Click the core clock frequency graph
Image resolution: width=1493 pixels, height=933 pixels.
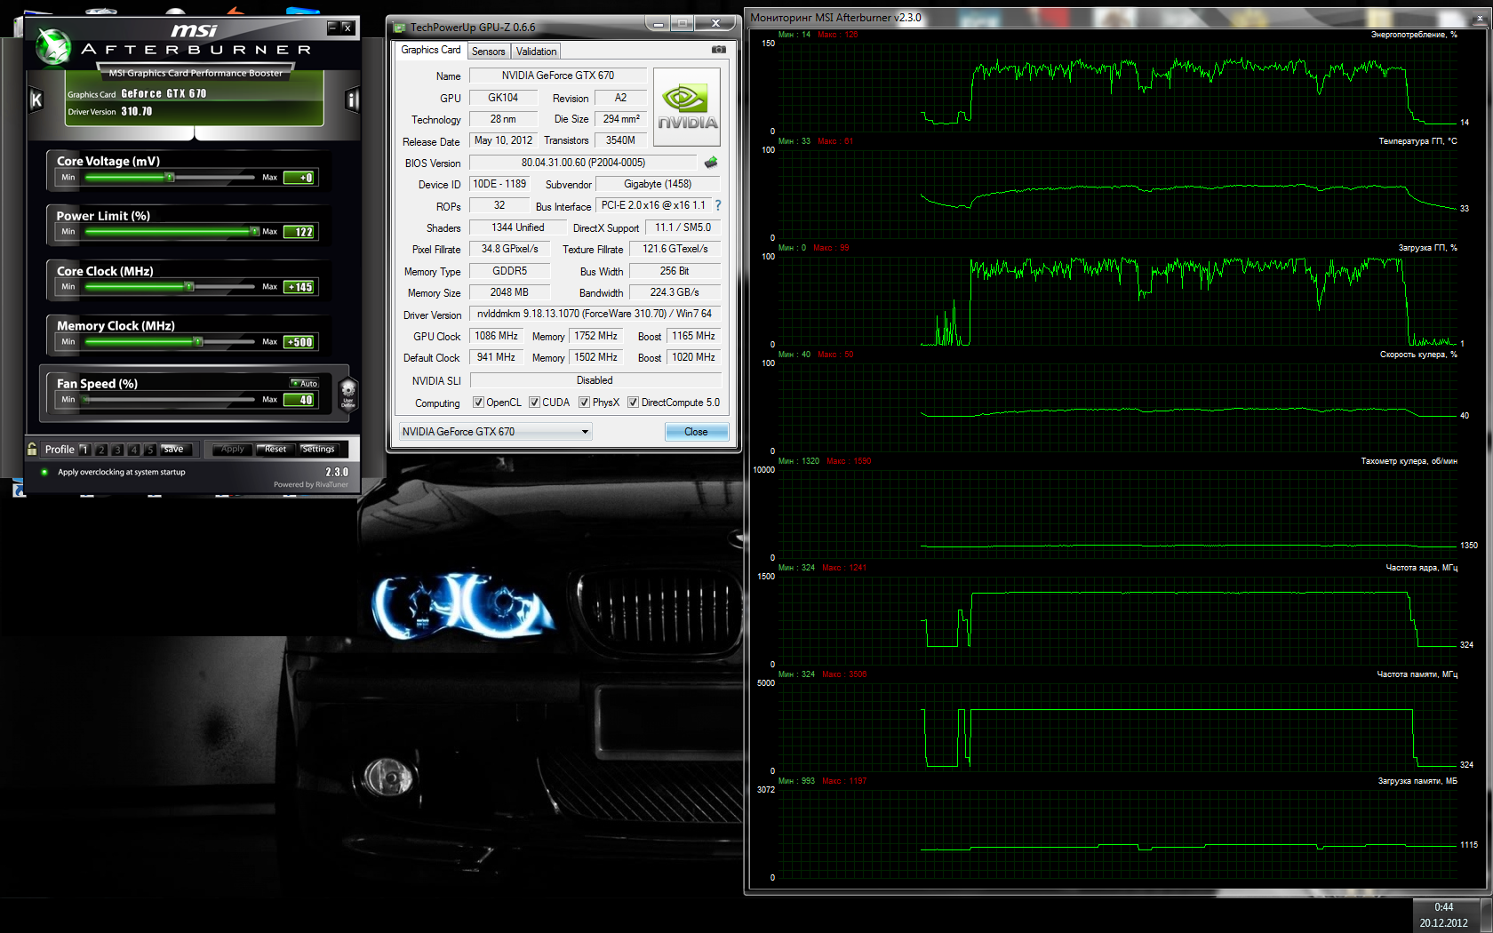coord(1118,620)
